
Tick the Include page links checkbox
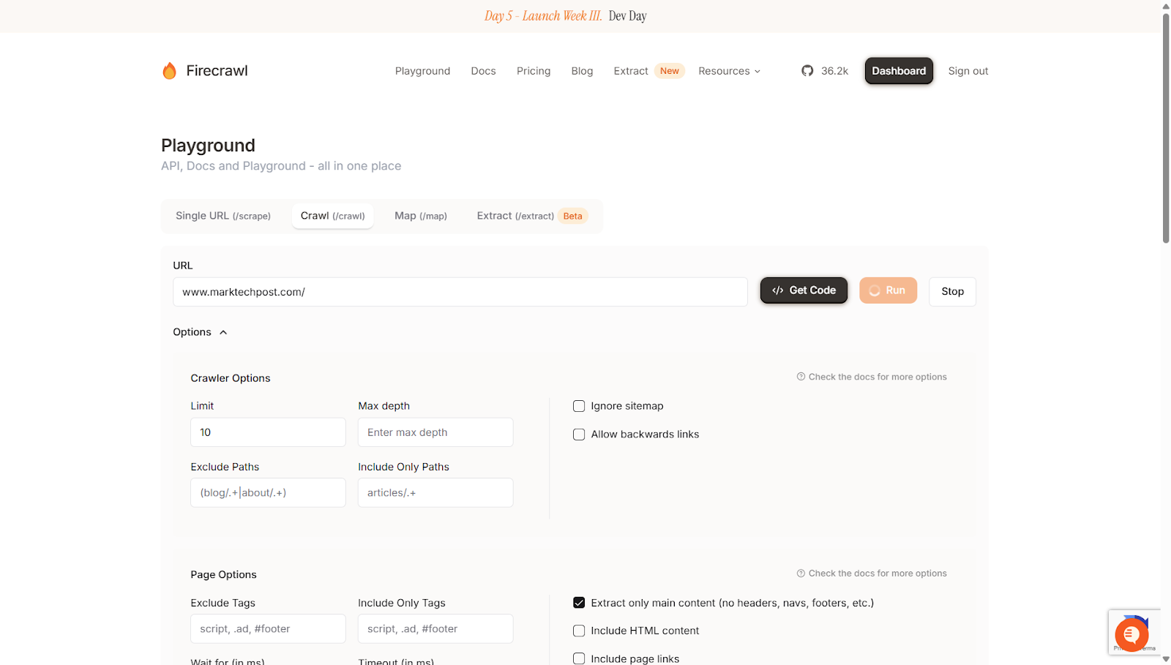(x=579, y=658)
